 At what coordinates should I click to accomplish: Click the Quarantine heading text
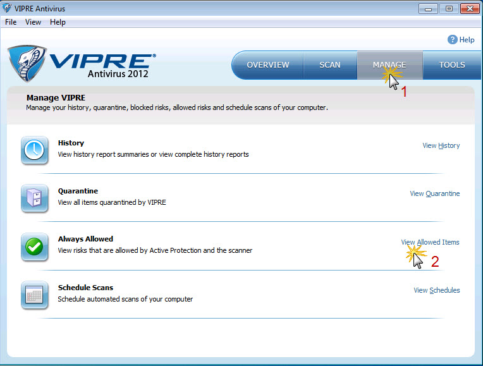[x=78, y=191]
